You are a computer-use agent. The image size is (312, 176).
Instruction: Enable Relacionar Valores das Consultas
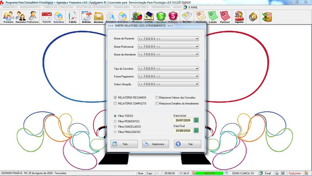coord(157,97)
